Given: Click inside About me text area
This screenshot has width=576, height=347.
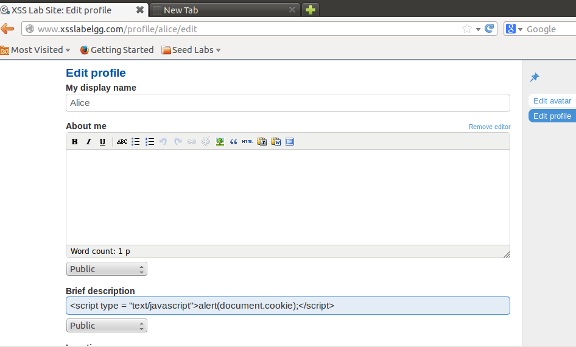Looking at the screenshot, I should point(288,197).
